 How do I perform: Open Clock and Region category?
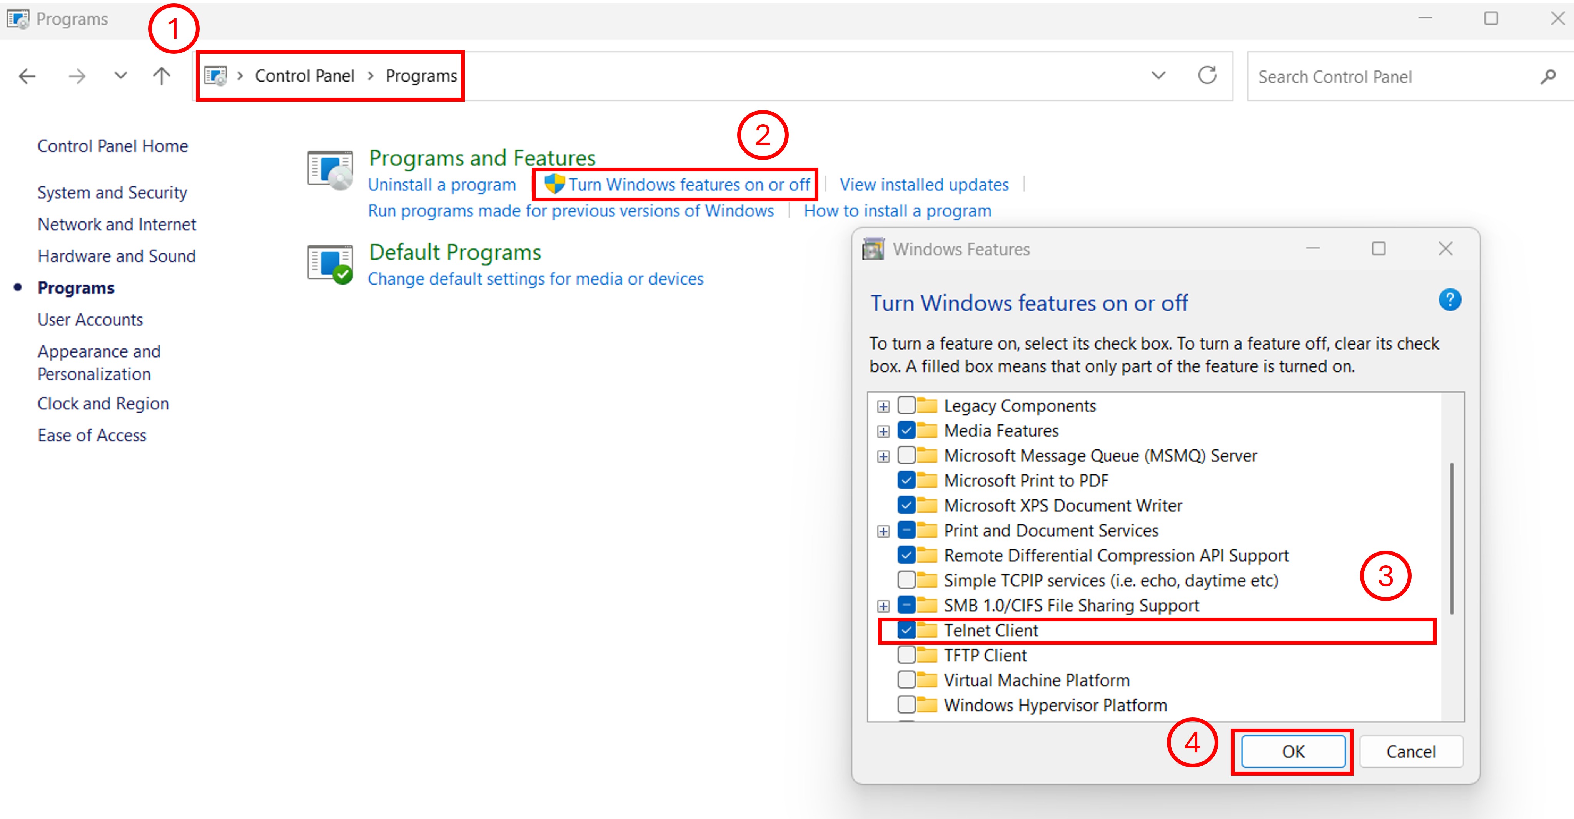[103, 404]
